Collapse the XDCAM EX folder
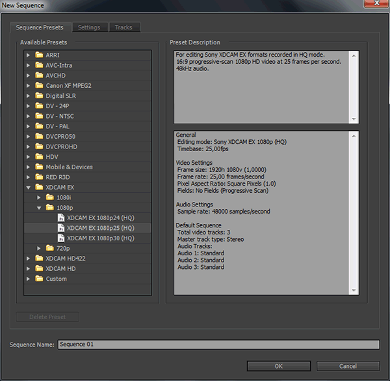Viewport: 390px width, 381px height. (29, 188)
